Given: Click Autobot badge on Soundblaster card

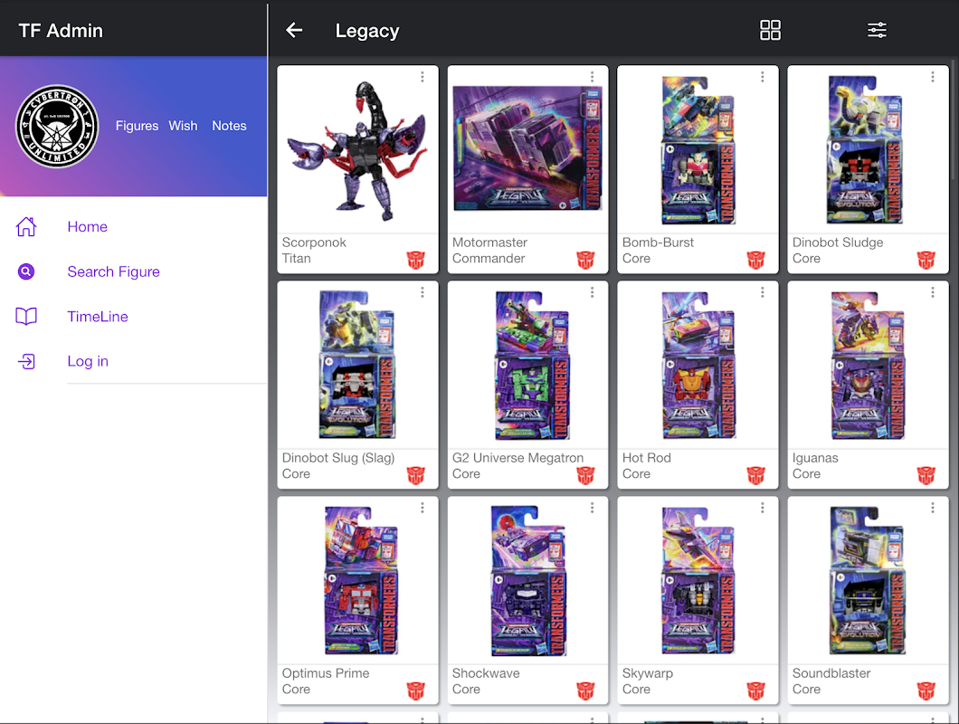Looking at the screenshot, I should 926,691.
